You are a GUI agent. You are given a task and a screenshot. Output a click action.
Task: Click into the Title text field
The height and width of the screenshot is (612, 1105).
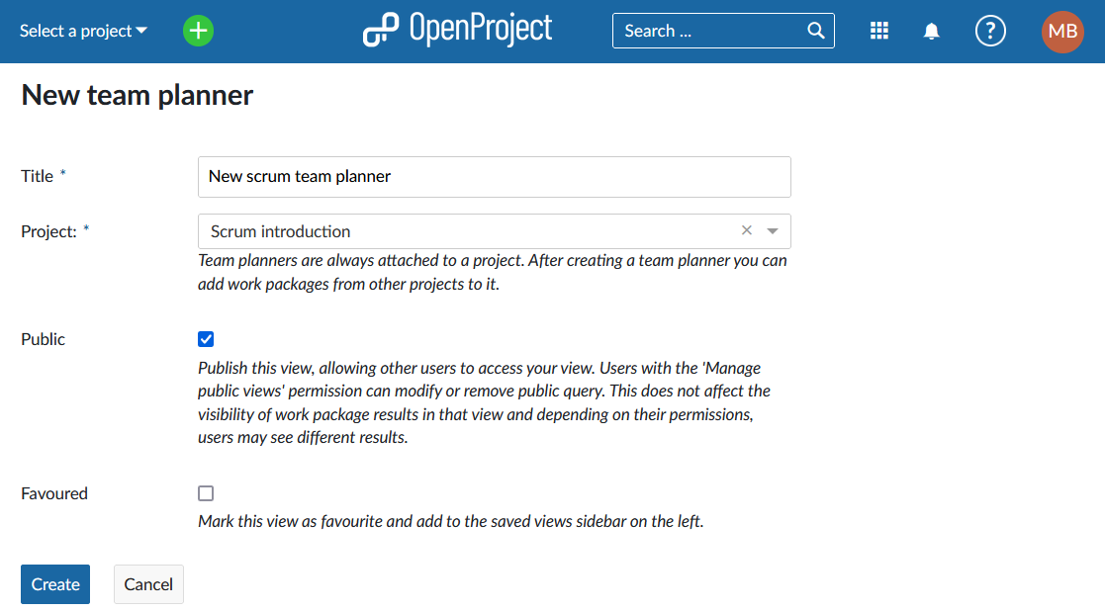click(x=494, y=177)
